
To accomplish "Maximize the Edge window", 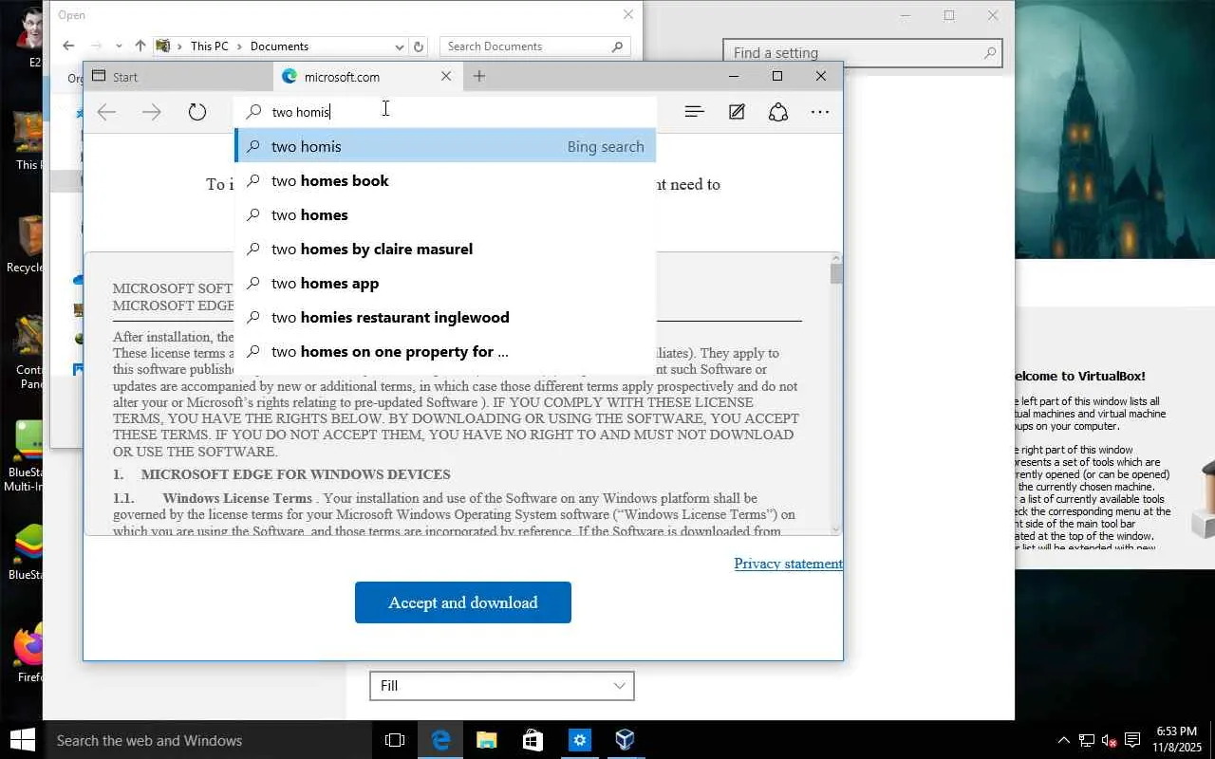I will tap(776, 76).
